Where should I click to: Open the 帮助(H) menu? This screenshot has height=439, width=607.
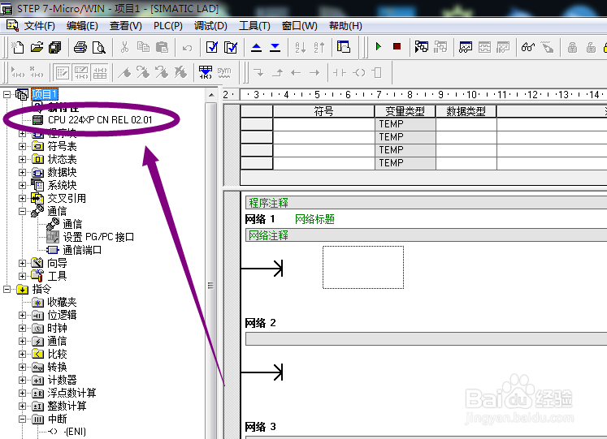pyautogui.click(x=345, y=26)
